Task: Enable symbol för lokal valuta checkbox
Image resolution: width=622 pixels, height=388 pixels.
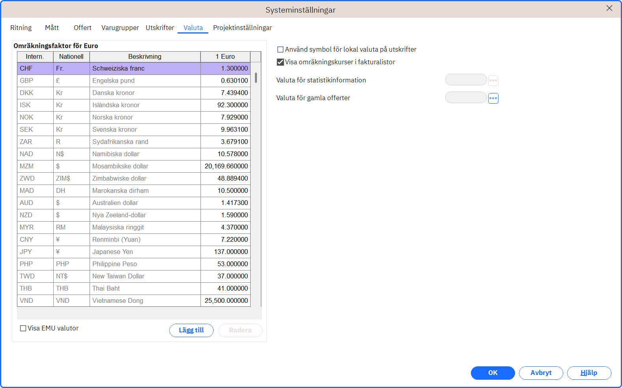Action: (x=281, y=50)
